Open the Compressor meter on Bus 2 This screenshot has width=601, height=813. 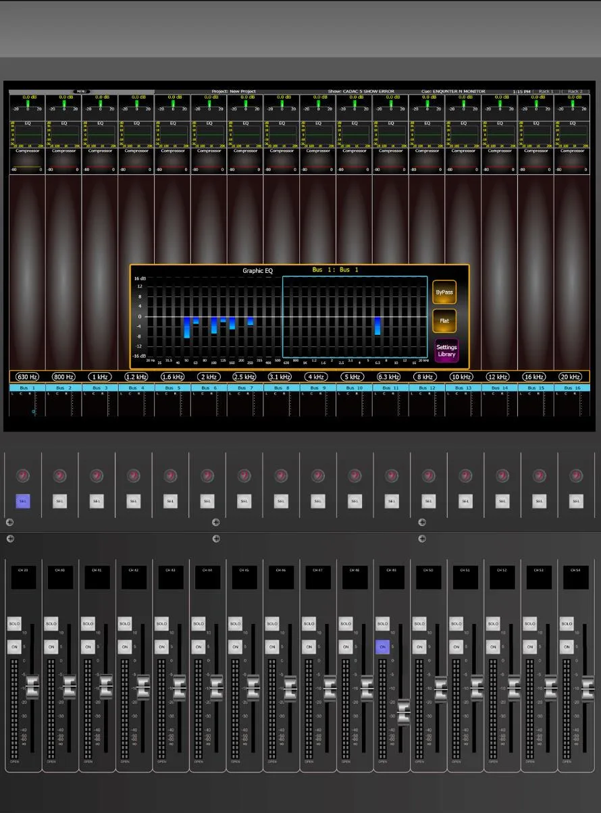[x=64, y=161]
